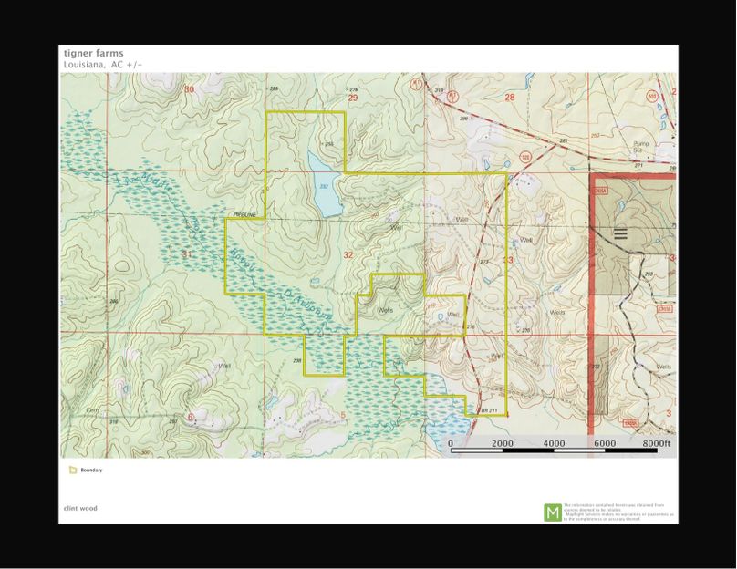
Task: Click the 8000ft end of the scale bar
Action: [656, 443]
